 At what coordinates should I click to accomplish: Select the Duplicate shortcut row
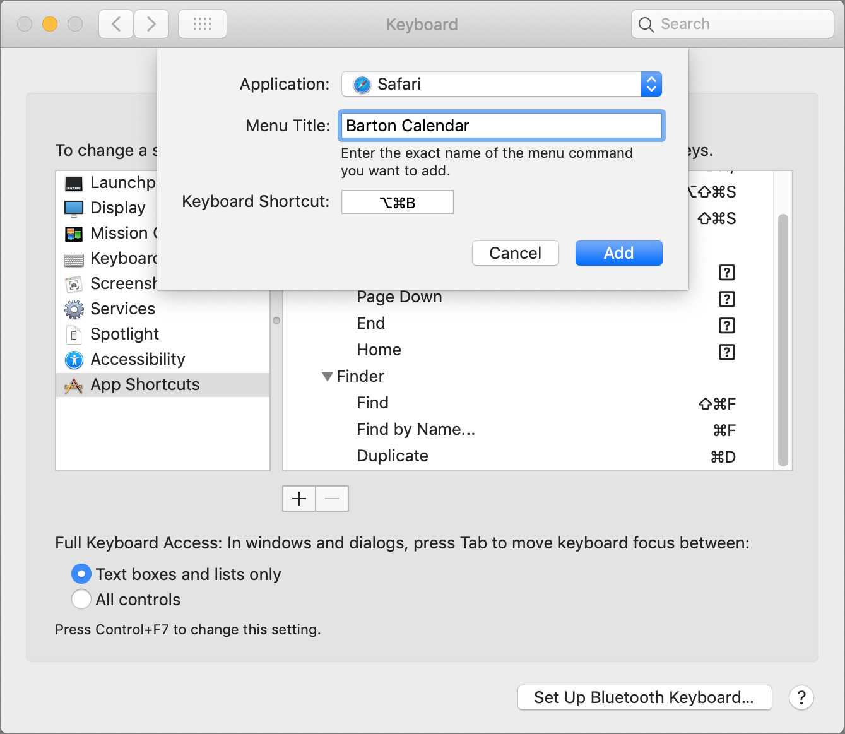tap(528, 456)
